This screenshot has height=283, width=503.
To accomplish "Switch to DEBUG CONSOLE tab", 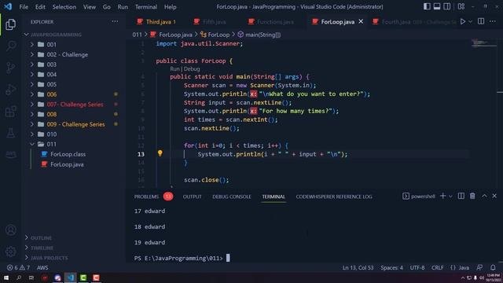I will coord(232,197).
